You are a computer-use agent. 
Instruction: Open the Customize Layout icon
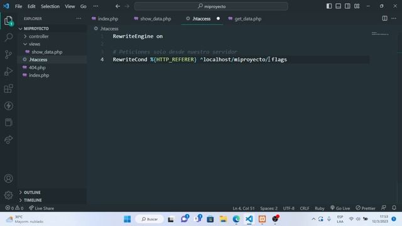click(357, 6)
